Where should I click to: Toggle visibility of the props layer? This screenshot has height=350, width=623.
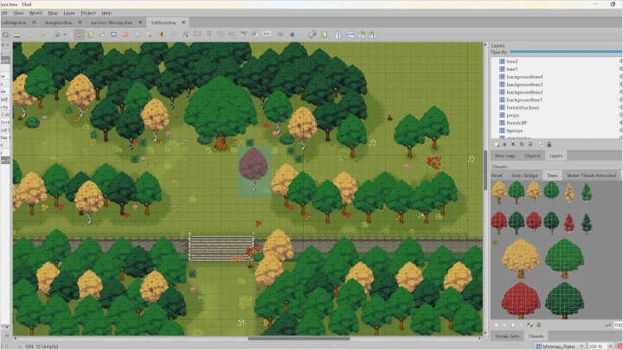pyautogui.click(x=620, y=115)
